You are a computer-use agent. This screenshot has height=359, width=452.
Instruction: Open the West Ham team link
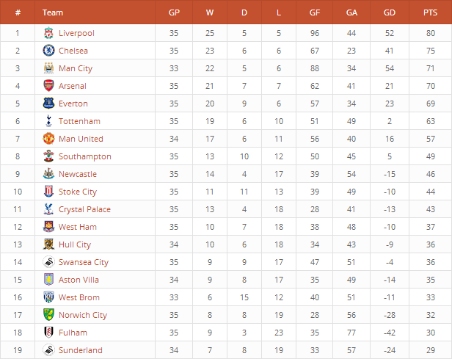pos(78,227)
